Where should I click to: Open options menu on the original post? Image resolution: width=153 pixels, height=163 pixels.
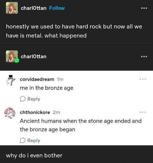(144, 8)
